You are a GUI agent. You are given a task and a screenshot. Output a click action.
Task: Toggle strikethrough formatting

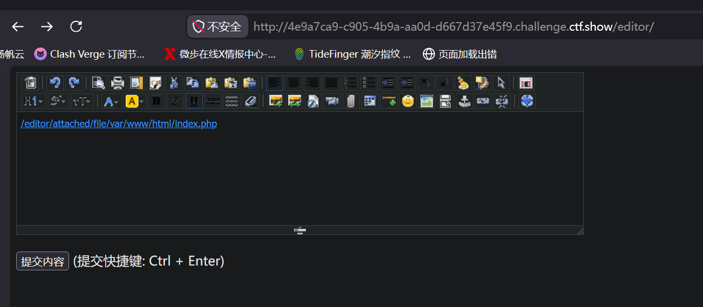click(x=213, y=101)
